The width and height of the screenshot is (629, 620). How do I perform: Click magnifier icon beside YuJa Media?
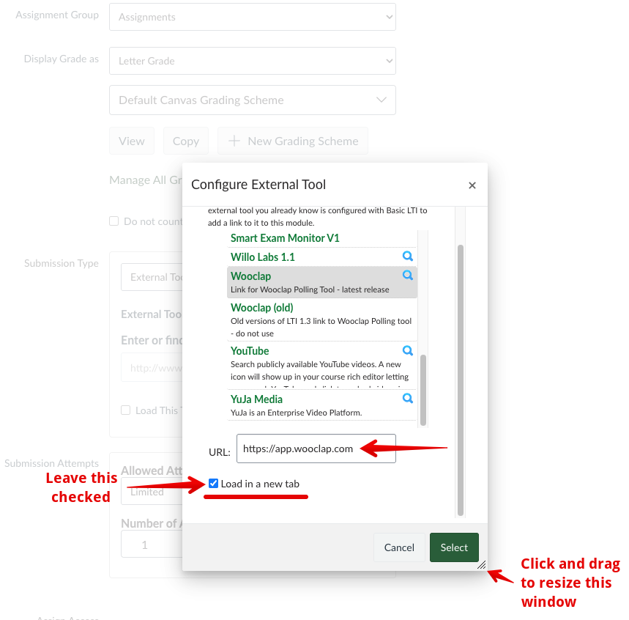coord(408,399)
